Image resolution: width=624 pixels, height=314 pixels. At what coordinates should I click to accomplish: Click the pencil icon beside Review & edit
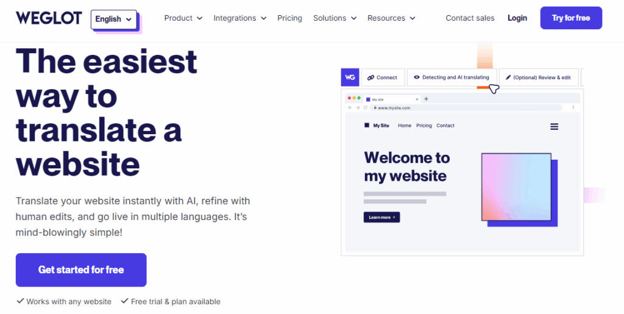click(508, 77)
